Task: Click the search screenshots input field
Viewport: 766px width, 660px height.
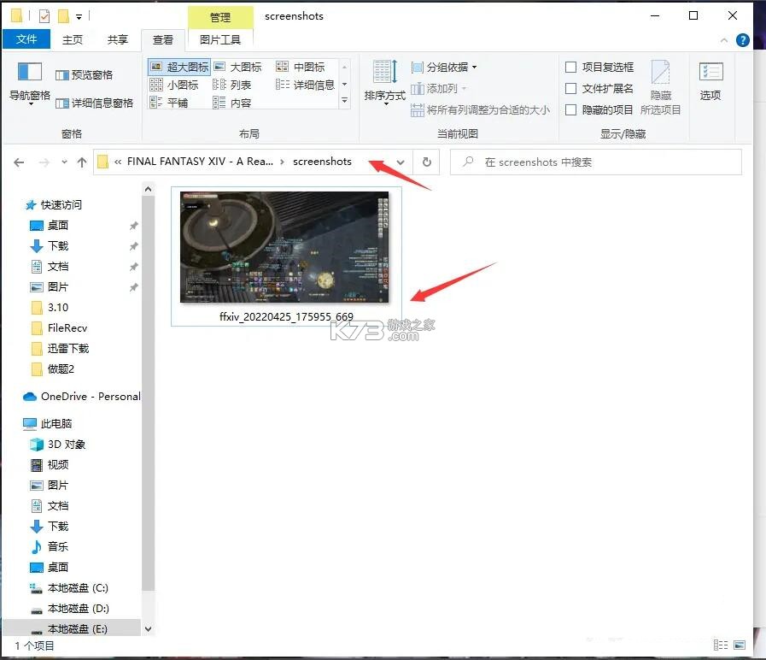Action: (x=596, y=162)
